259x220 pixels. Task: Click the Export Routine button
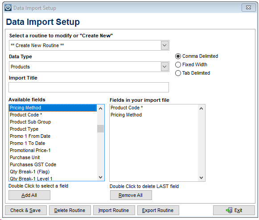click(158, 210)
